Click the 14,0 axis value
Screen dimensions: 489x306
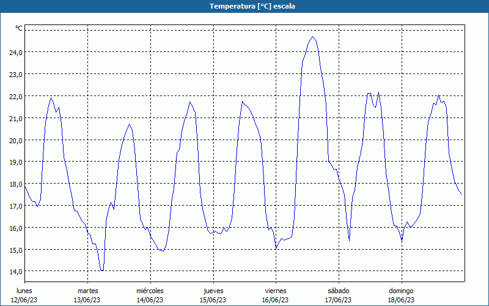pyautogui.click(x=16, y=272)
